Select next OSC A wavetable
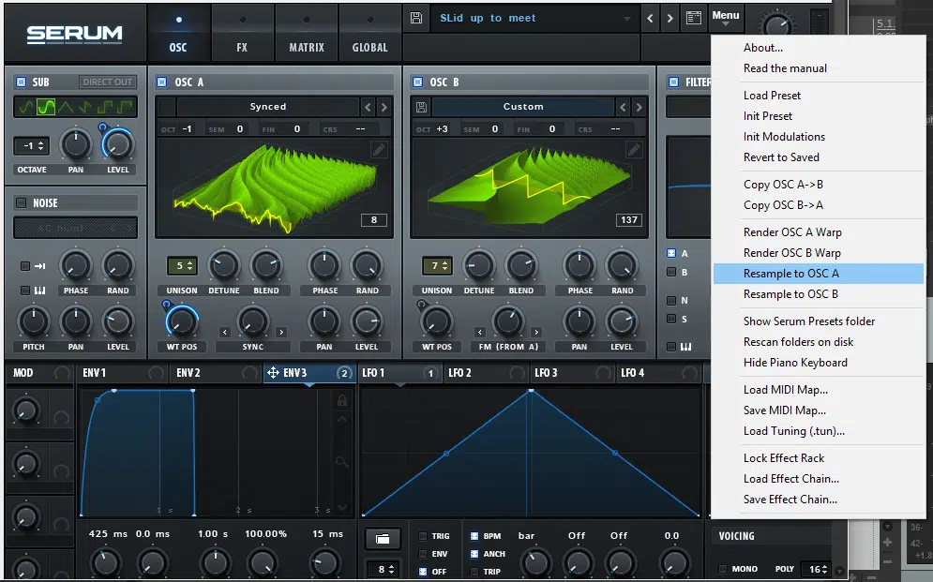 (x=384, y=107)
